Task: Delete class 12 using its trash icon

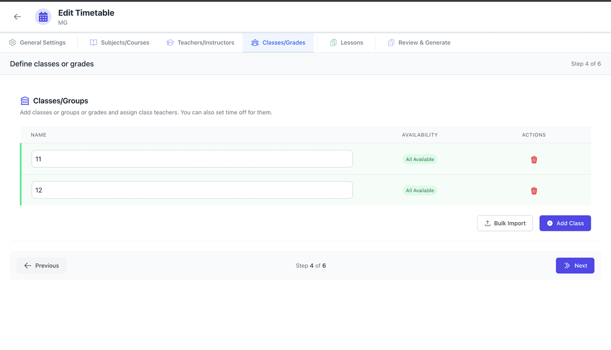Action: coord(533,190)
